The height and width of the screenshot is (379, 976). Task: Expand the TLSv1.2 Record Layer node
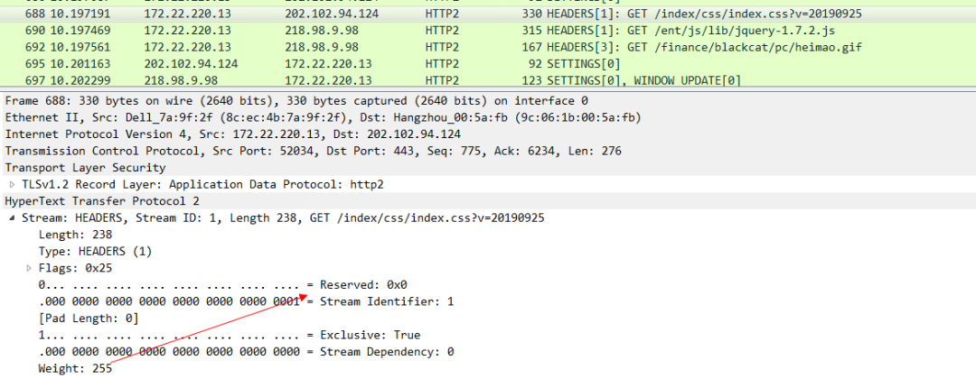point(13,184)
